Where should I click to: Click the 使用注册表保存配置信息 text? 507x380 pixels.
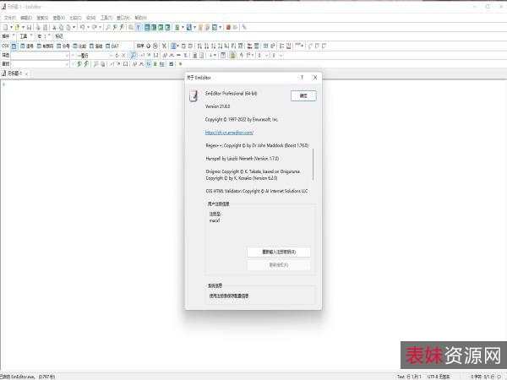point(229,296)
